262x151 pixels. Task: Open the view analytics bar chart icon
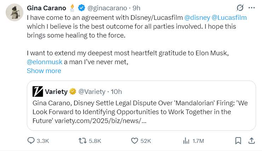[x=186, y=141]
